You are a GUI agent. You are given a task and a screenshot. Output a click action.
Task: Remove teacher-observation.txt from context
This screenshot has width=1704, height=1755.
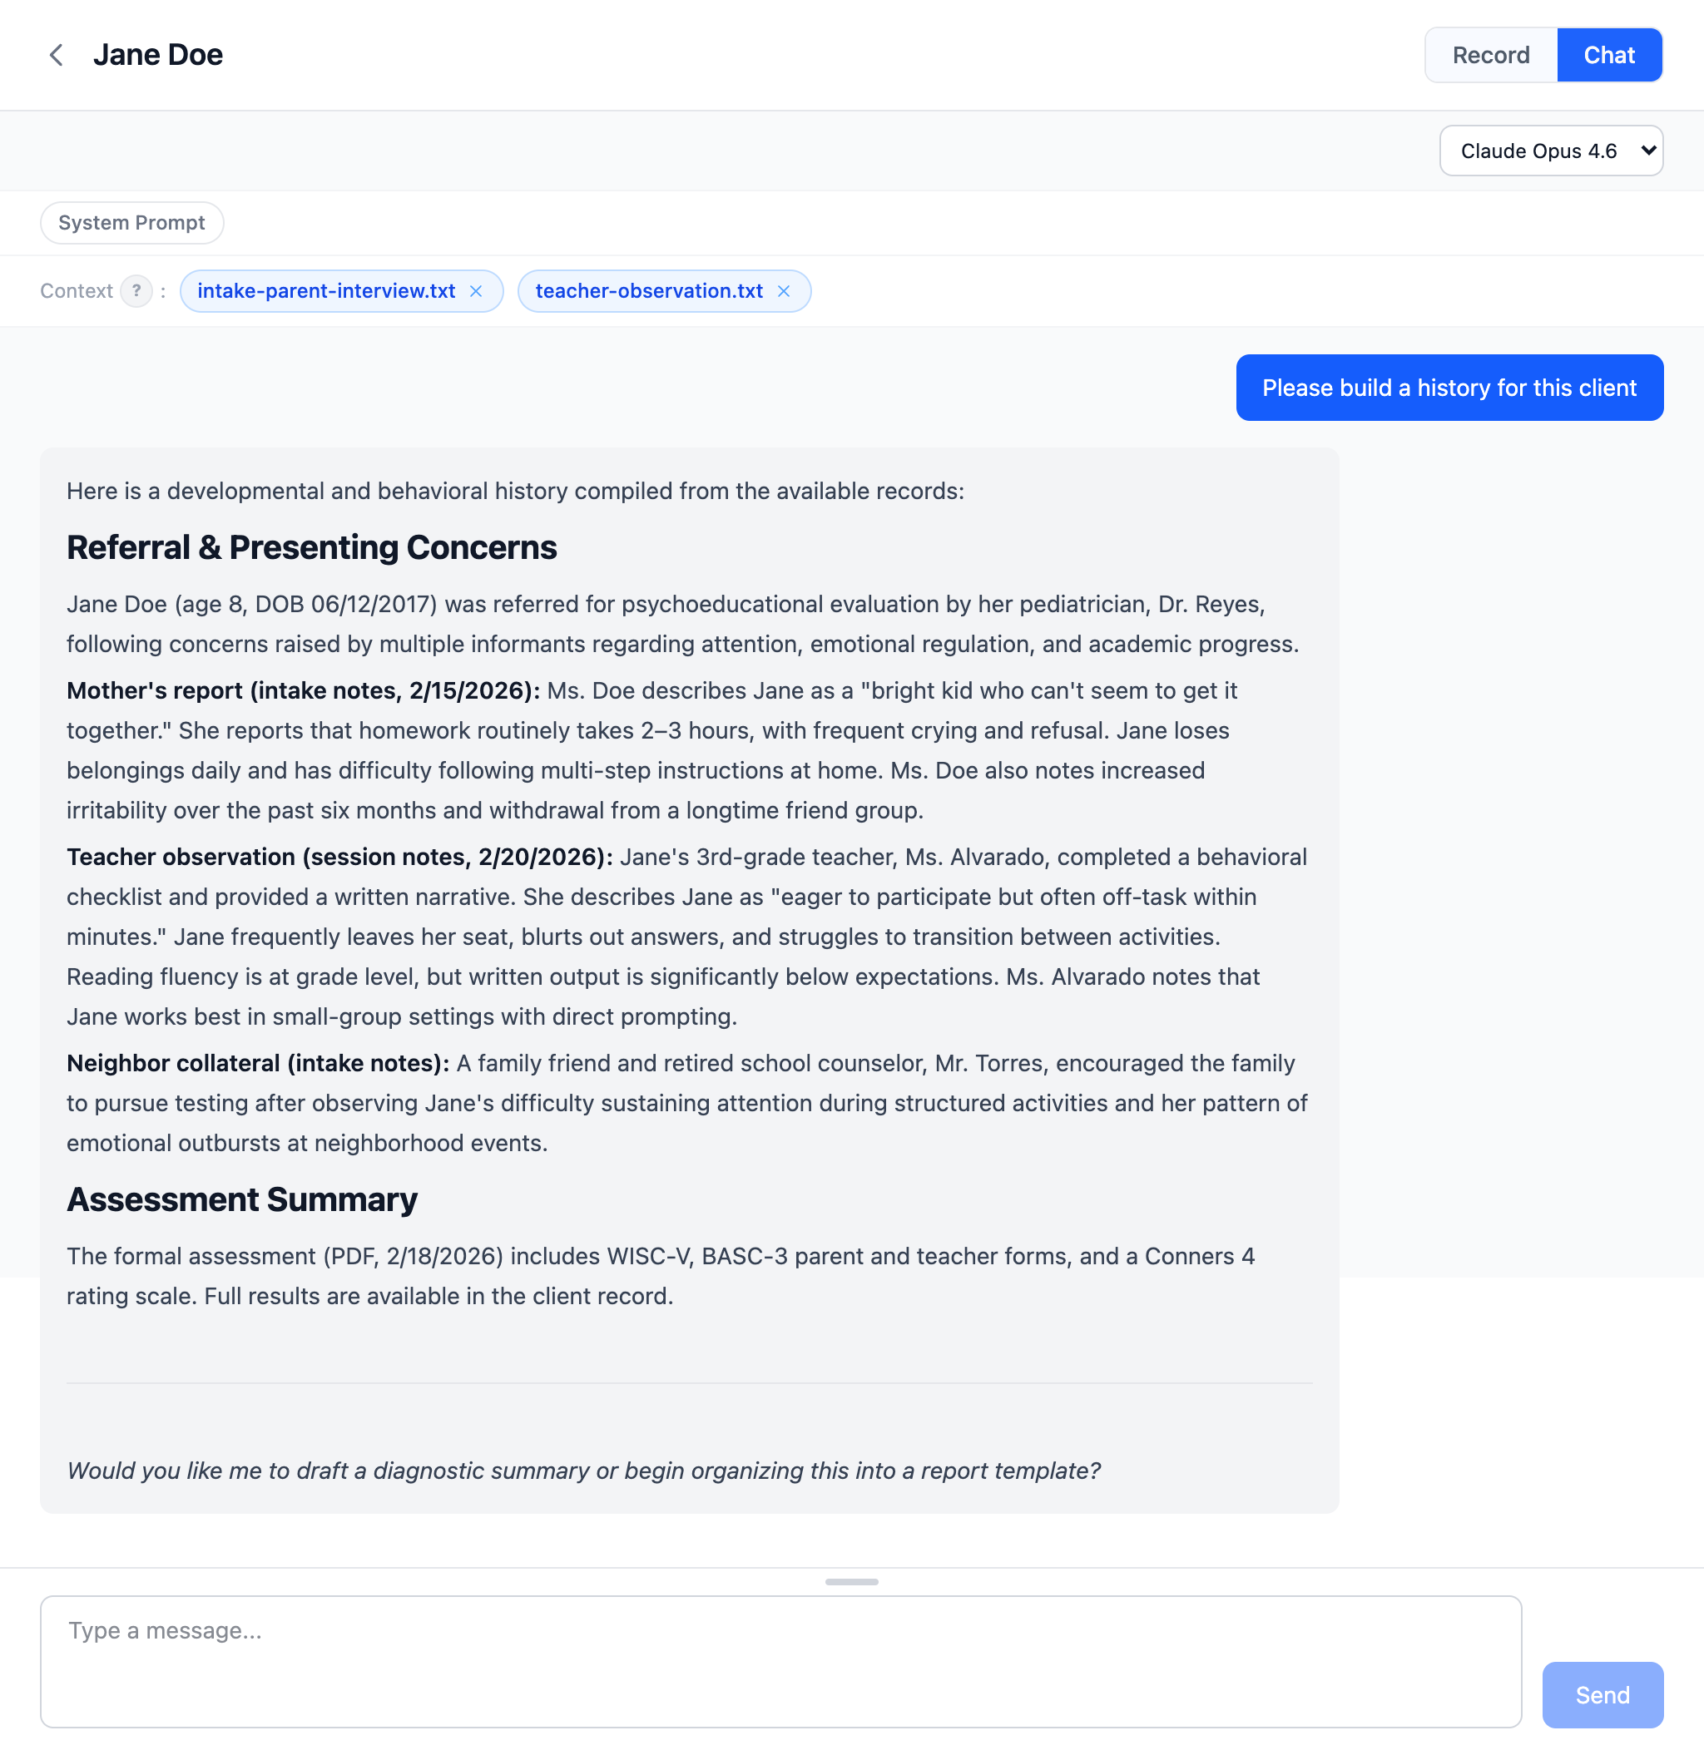[x=783, y=291]
